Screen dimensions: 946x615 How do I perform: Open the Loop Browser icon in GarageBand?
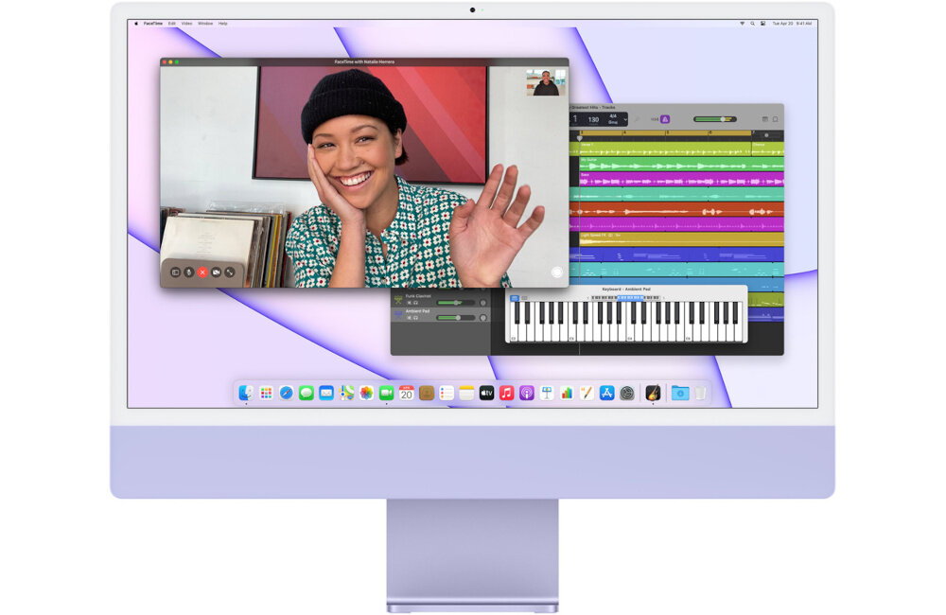click(765, 119)
